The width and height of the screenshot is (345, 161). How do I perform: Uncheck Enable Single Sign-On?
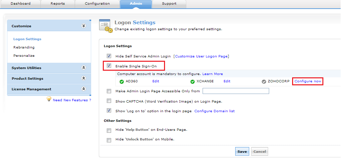(x=109, y=66)
